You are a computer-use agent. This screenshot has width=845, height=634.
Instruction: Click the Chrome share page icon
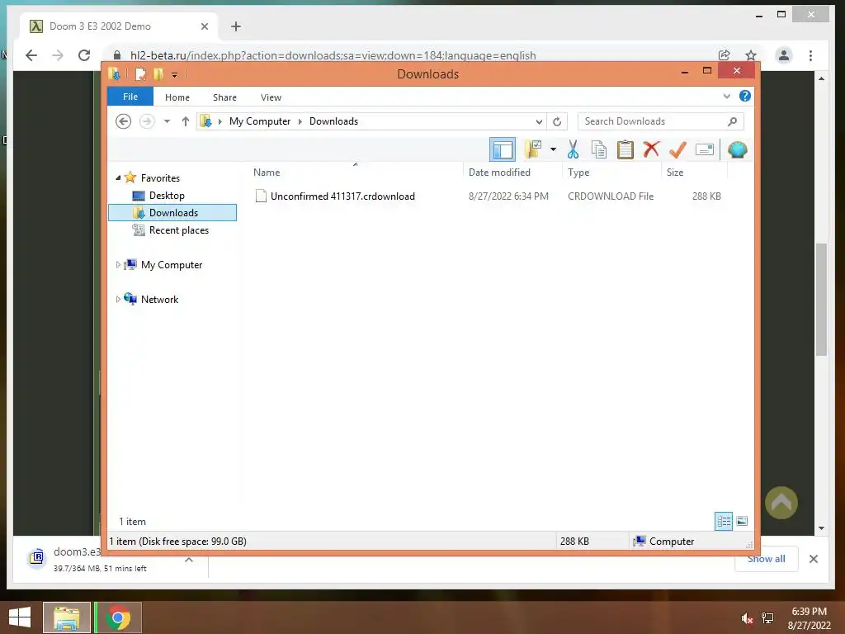click(725, 55)
